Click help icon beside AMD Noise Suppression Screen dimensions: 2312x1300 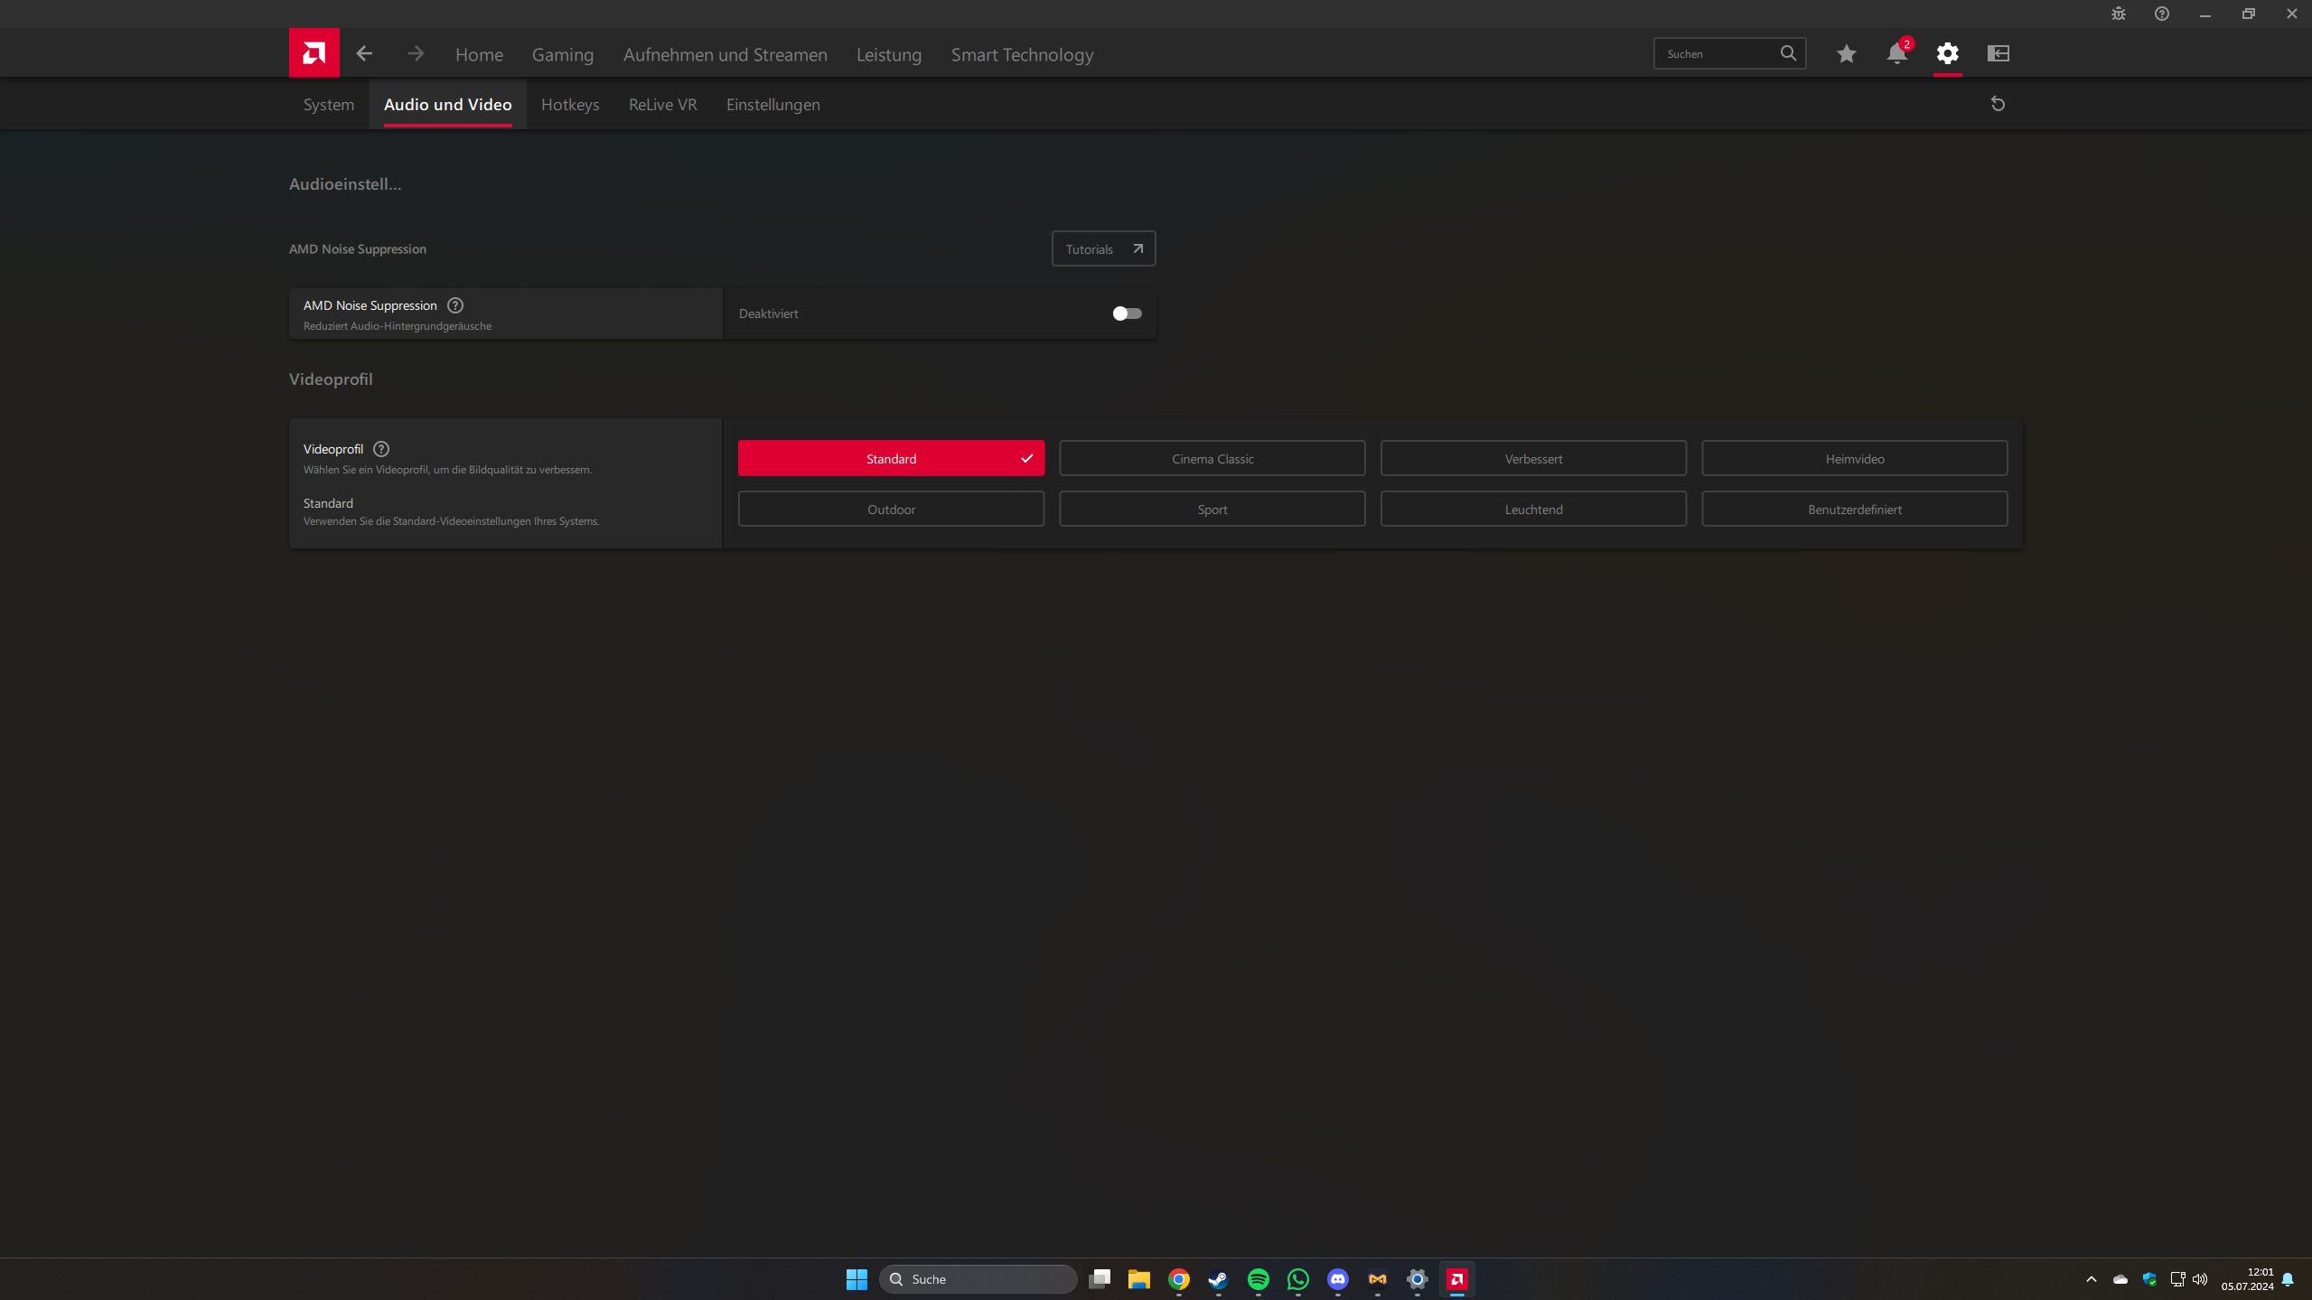coord(455,305)
